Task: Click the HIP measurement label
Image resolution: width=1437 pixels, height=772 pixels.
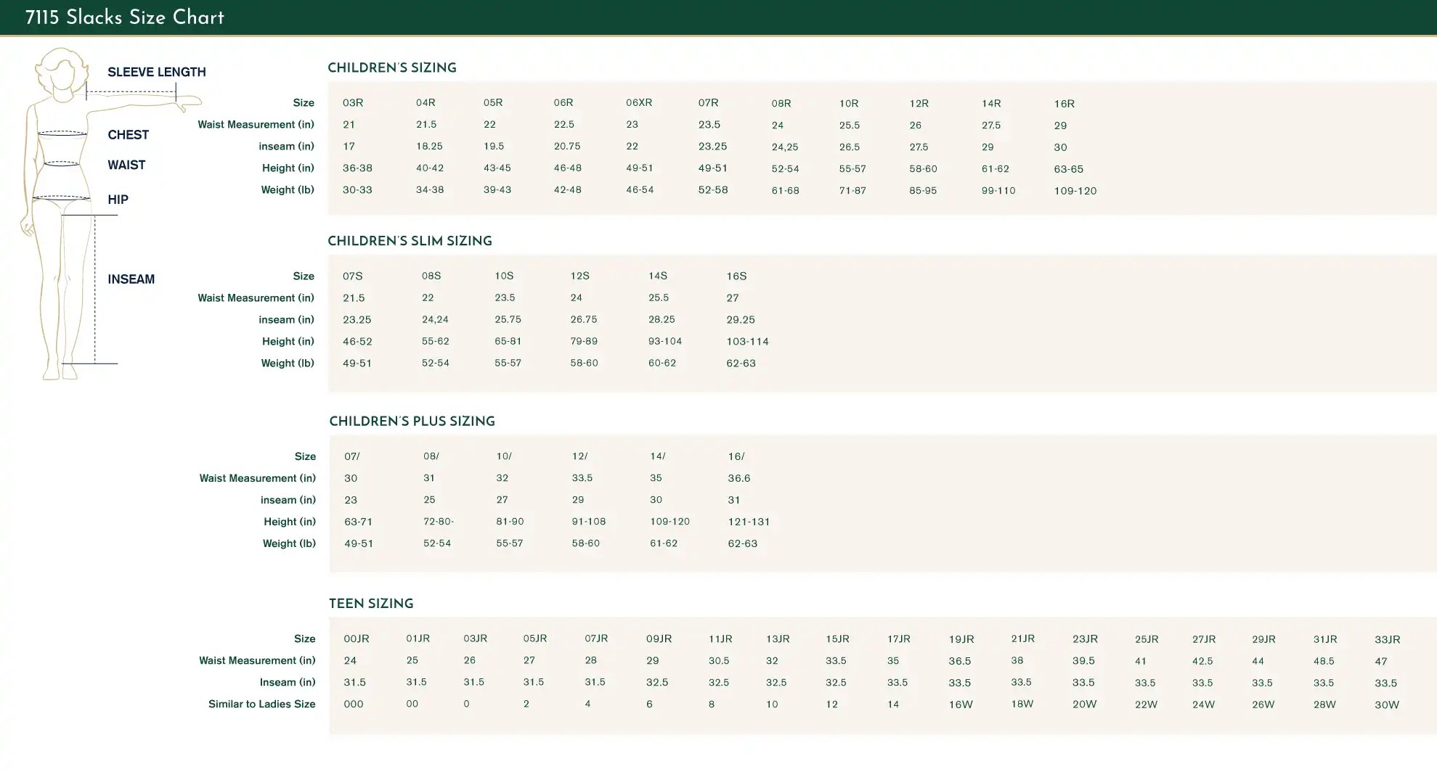Action: click(118, 200)
